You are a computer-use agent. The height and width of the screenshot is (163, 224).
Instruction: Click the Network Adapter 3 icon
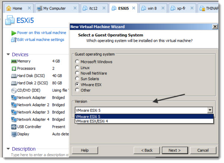point(14,112)
